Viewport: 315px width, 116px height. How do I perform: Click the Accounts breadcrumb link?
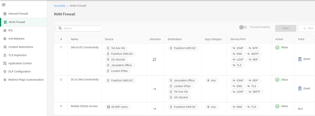pos(60,6)
